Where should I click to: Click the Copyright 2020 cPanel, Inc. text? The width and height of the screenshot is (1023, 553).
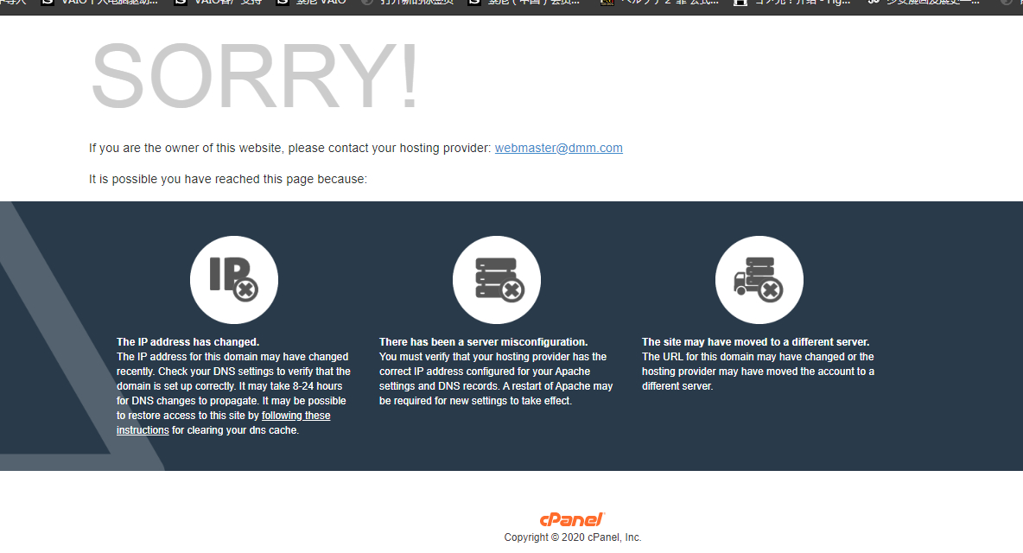click(573, 537)
